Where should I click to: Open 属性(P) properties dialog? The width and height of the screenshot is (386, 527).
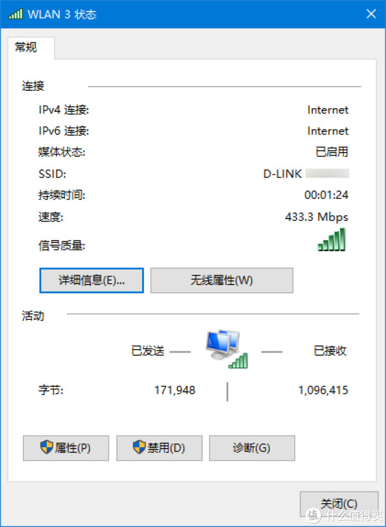[x=66, y=448]
